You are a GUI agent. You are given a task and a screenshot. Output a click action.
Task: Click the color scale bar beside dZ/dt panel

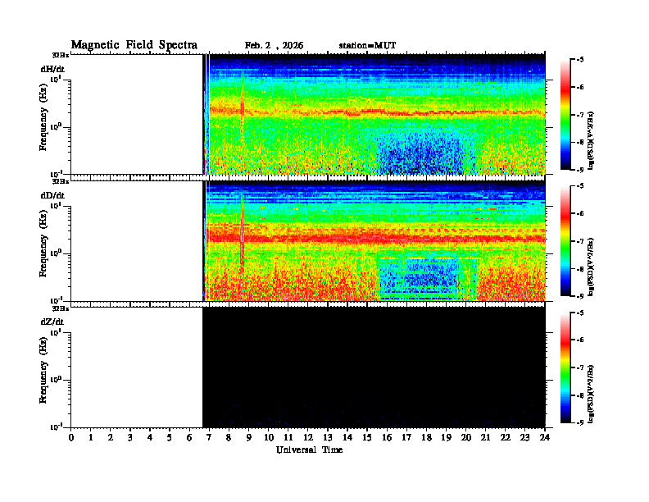[565, 367]
